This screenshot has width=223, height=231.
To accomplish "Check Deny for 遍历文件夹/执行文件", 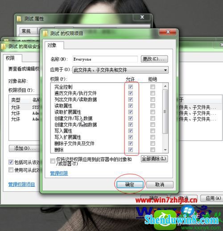I will pyautogui.click(x=153, y=93).
